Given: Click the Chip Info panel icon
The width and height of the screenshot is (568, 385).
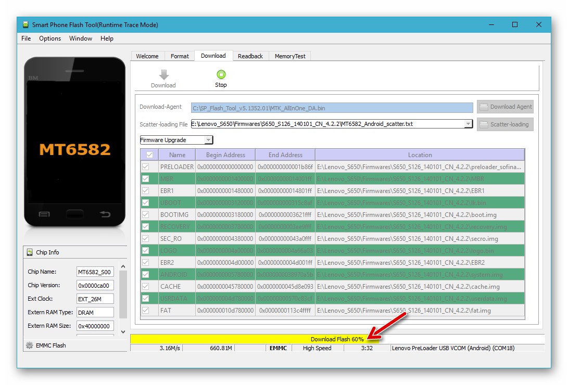Looking at the screenshot, I should (29, 252).
